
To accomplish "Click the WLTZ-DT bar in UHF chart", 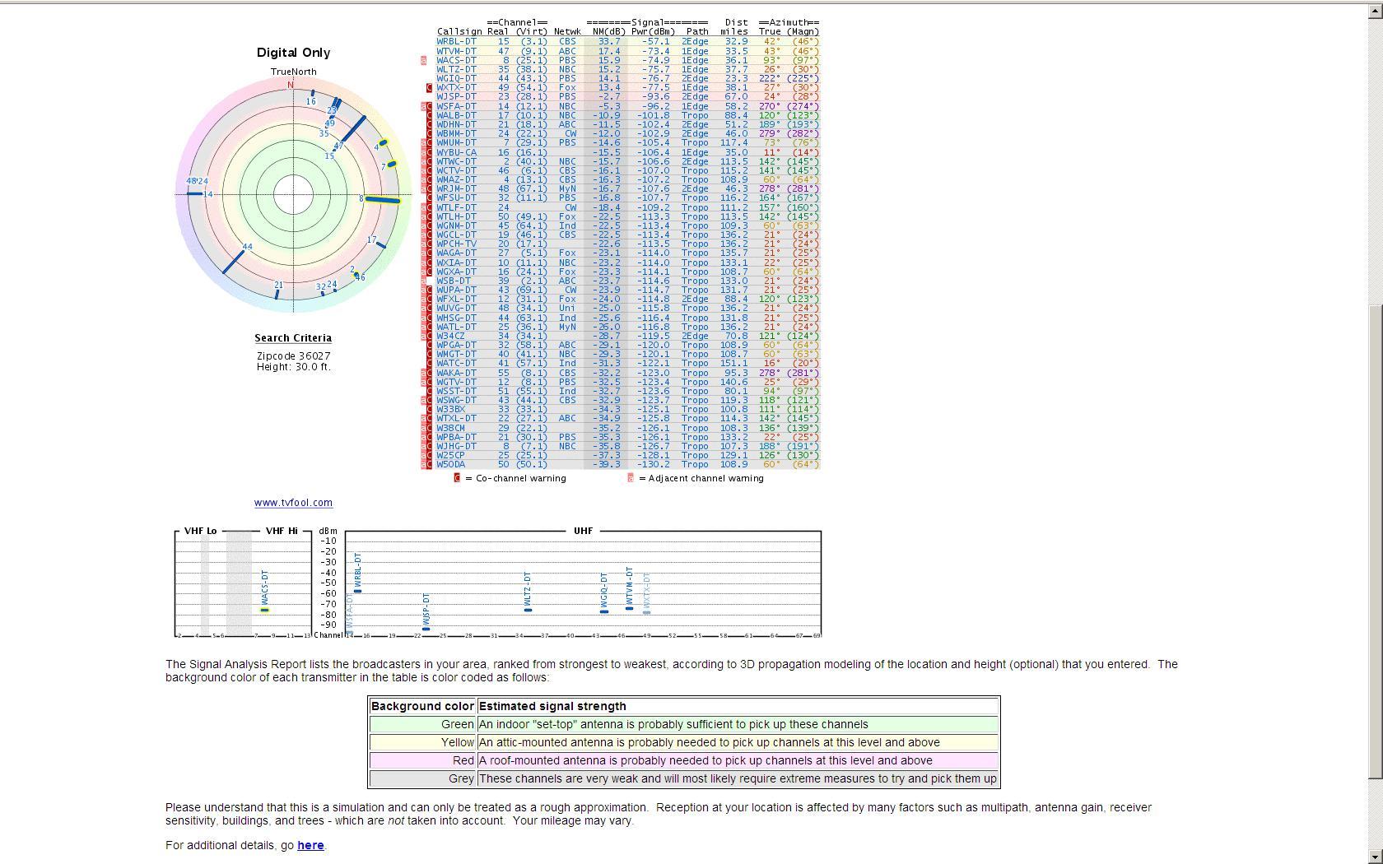I will coord(528,610).
